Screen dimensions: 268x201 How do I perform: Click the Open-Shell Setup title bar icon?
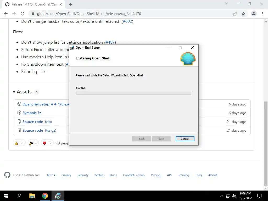tap(72, 48)
